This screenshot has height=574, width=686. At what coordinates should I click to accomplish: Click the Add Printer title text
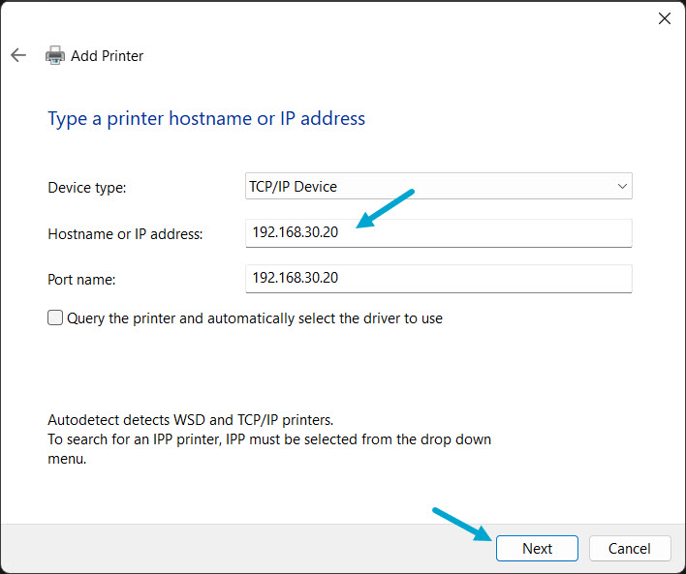tap(108, 56)
